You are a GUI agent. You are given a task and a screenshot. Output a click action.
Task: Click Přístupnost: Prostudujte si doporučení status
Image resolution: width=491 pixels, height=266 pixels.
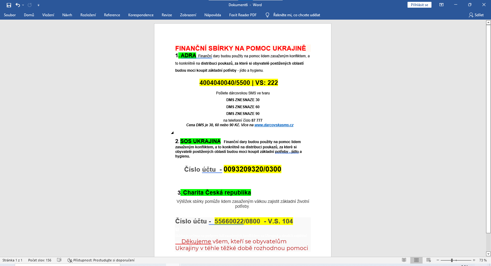point(101,260)
